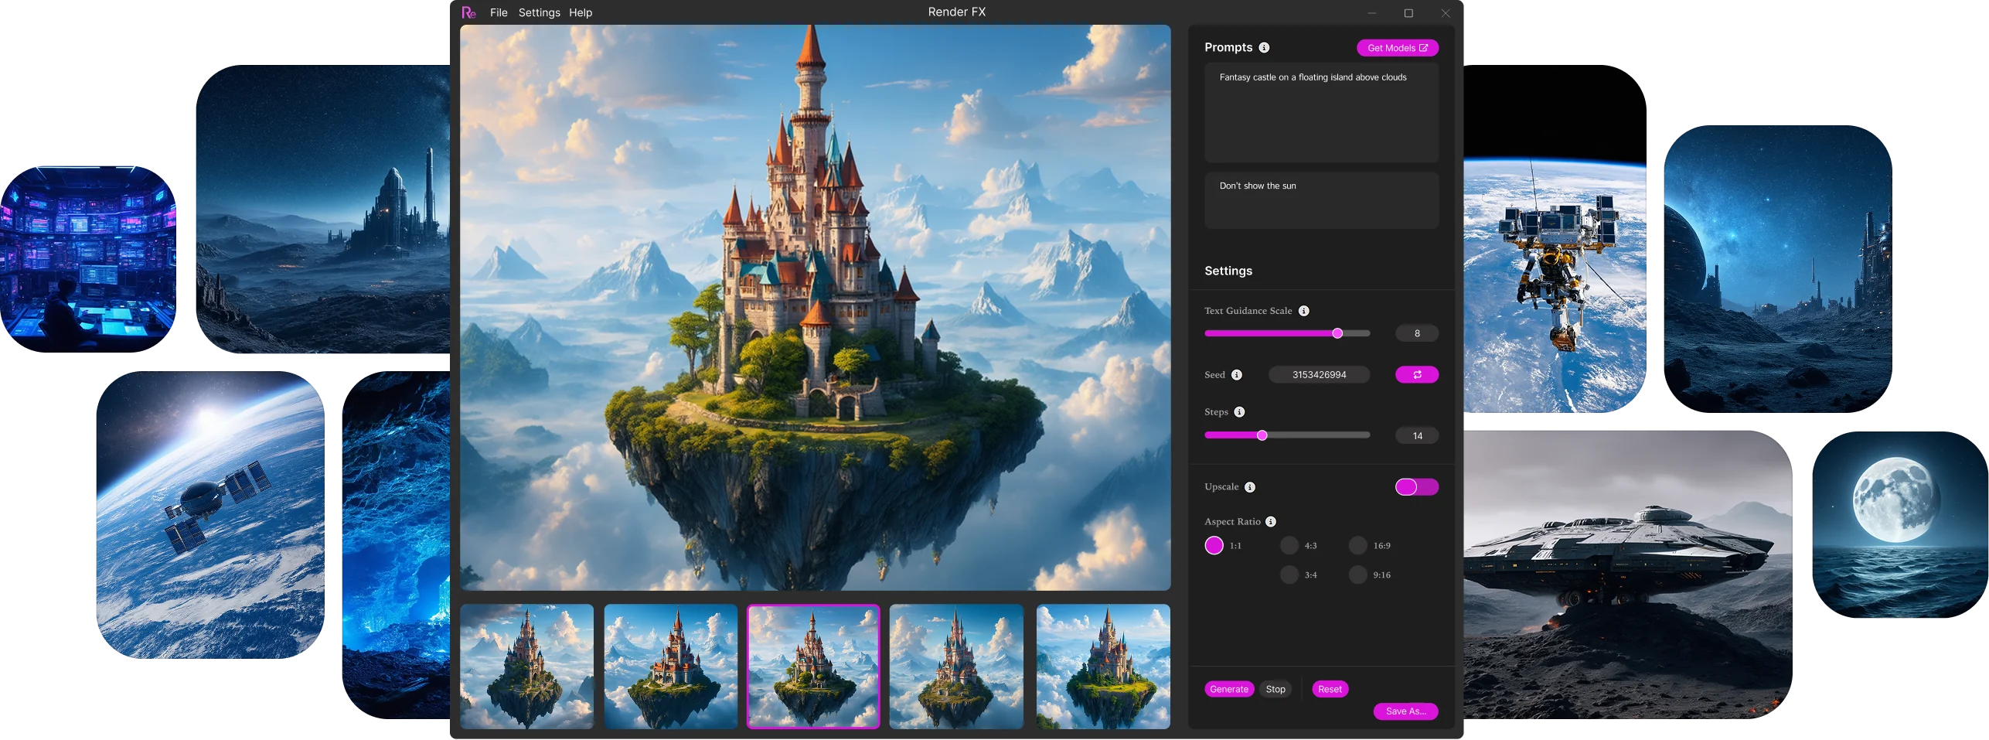Click the Seed info icon

[1237, 375]
